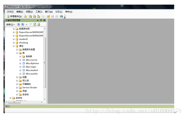Click the 新建查询 new query button
Image resolution: width=185 pixels, height=117 pixels.
14,16
